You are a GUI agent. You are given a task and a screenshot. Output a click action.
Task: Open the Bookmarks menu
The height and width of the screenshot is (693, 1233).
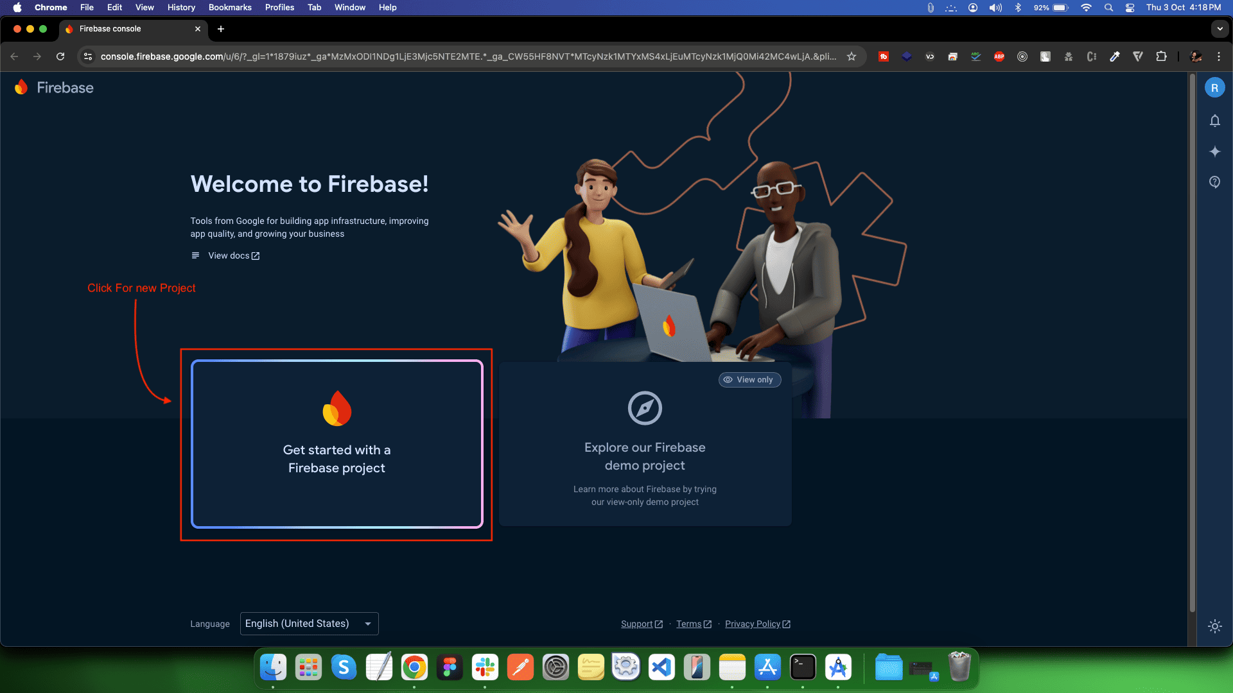(x=229, y=8)
